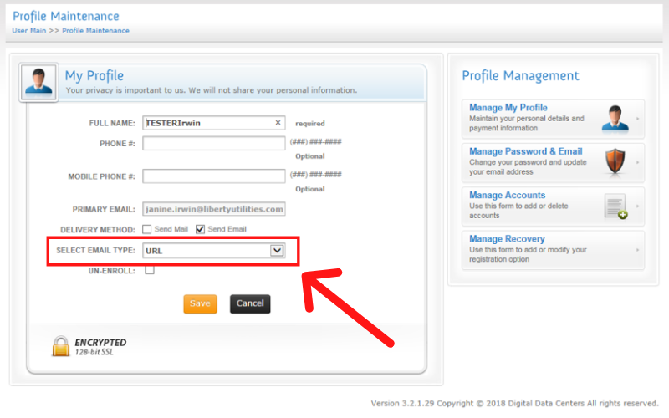Viewport: 669px width, 418px height.
Task: Click 'Use this form to add or modify' description
Action: (528, 254)
